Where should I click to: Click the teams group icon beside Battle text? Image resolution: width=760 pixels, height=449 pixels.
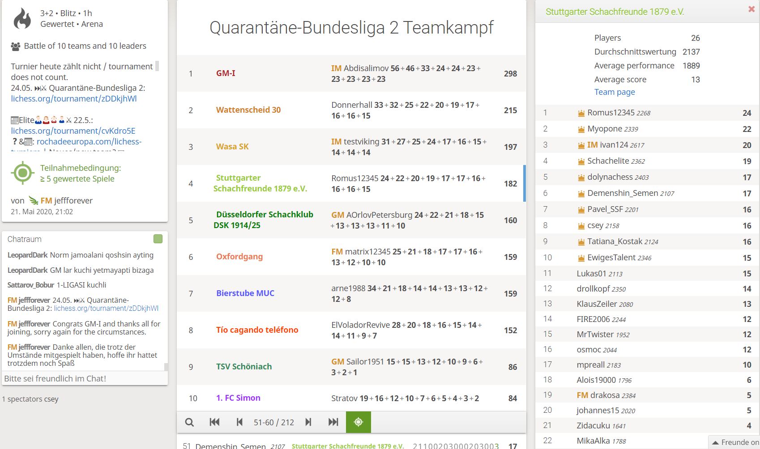(16, 46)
